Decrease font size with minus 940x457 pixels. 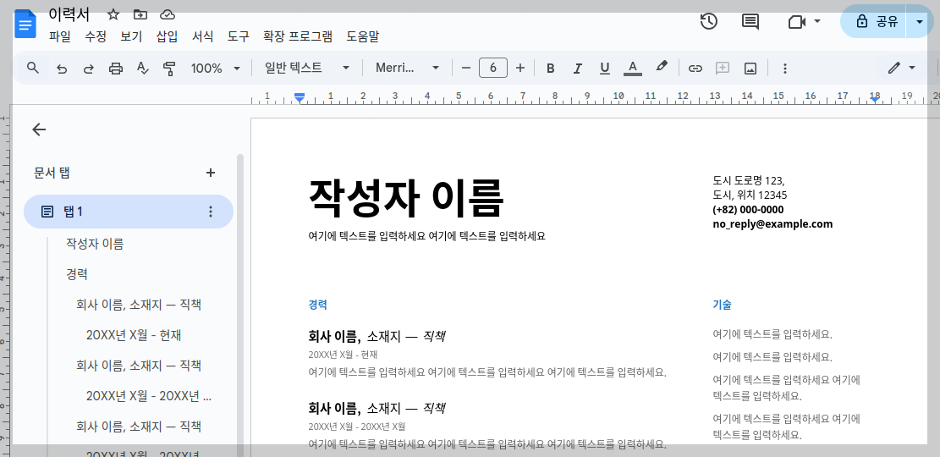[466, 68]
